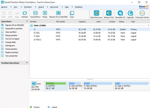Select the C: partition row
150x108 pixels.
(90, 30)
